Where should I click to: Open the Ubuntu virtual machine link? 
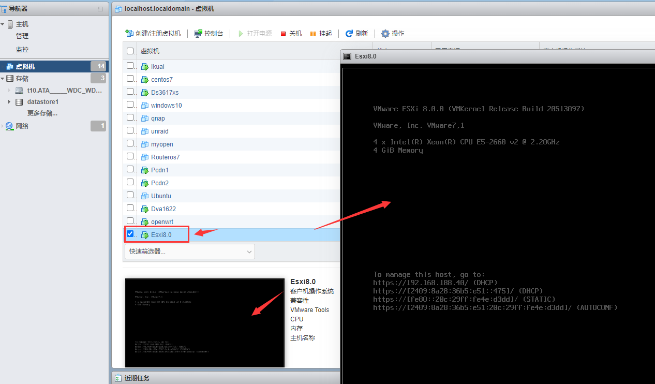pyautogui.click(x=161, y=196)
